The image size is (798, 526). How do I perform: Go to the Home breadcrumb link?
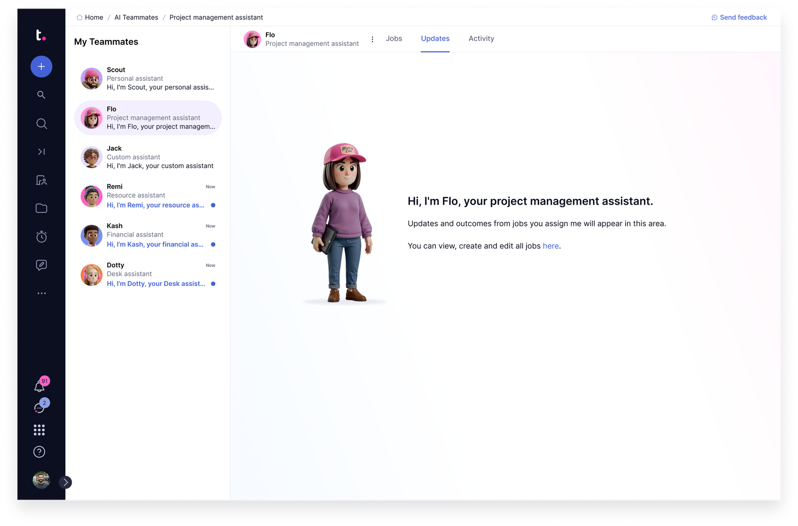pyautogui.click(x=94, y=17)
